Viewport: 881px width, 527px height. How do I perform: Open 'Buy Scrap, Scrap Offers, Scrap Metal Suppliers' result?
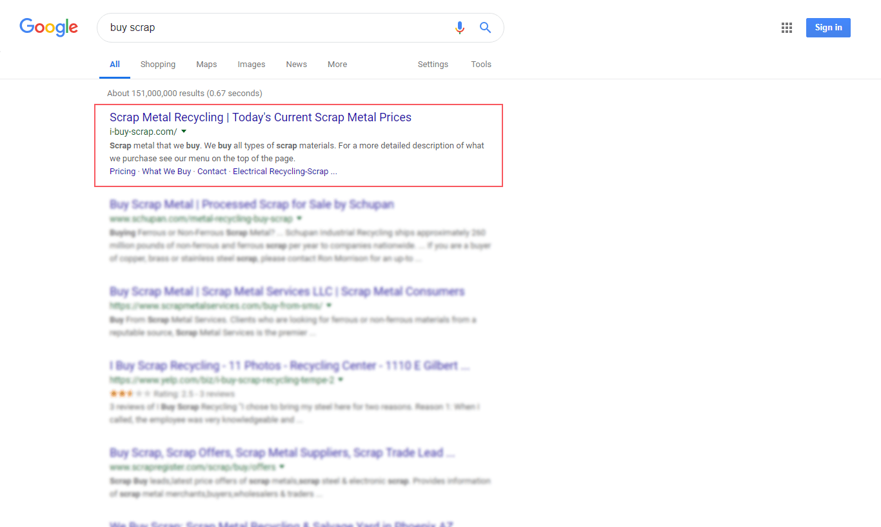tap(282, 453)
